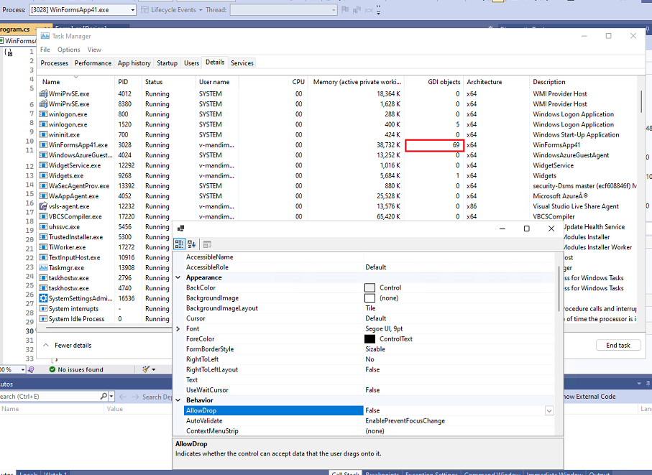Open the AllowDrop value dropdown

point(549,410)
